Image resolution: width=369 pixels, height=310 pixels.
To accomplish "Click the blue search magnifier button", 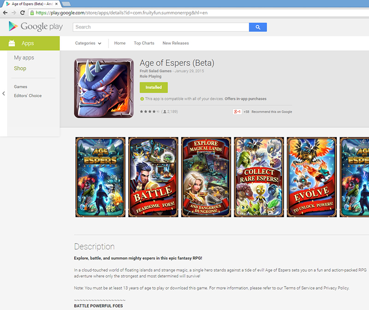I will point(258,27).
